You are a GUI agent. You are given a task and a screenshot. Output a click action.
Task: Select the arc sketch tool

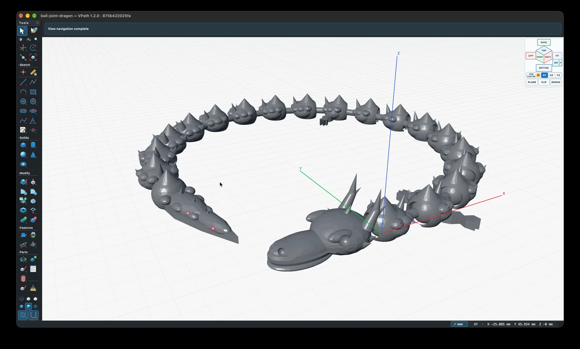tap(23, 92)
